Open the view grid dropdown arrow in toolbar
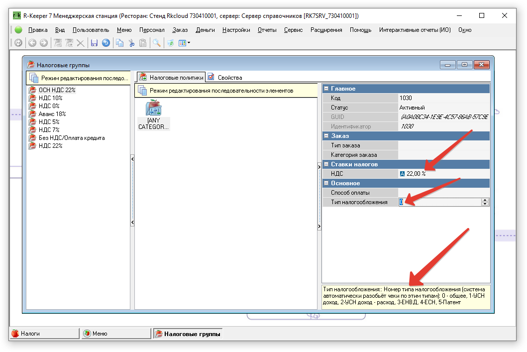Image resolution: width=527 pixels, height=352 pixels. pyautogui.click(x=189, y=43)
